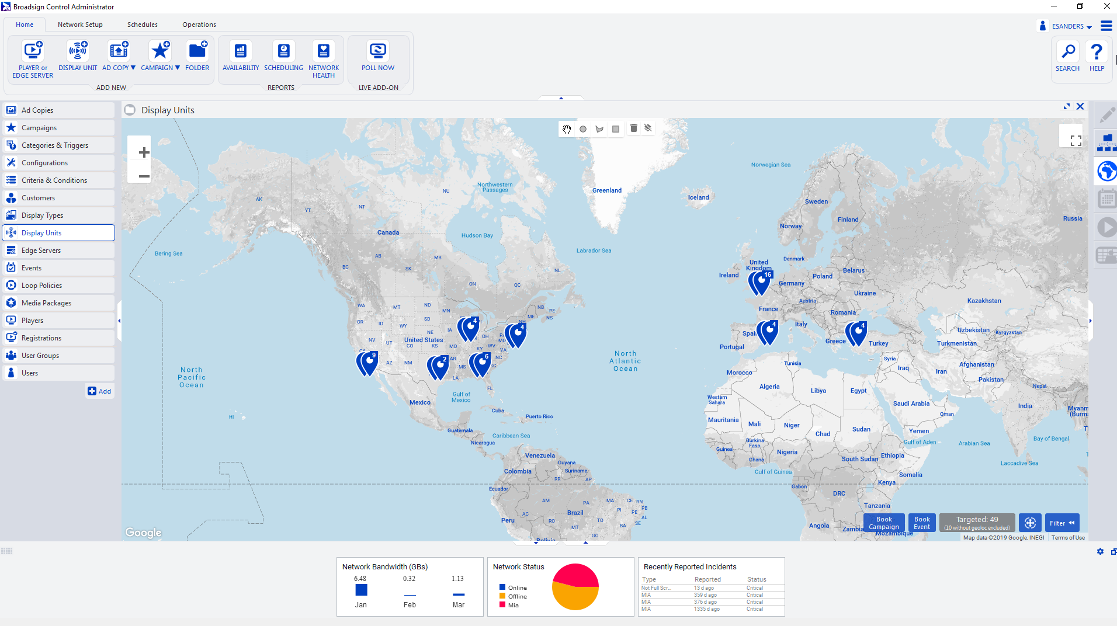1117x626 pixels.
Task: Select the Not Full Scr... incident row
Action: click(712, 588)
